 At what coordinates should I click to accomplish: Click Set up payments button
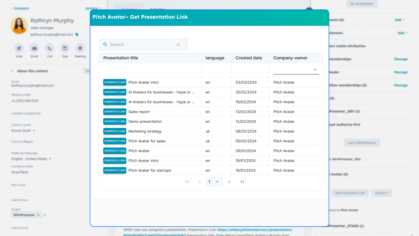tap(362, 4)
